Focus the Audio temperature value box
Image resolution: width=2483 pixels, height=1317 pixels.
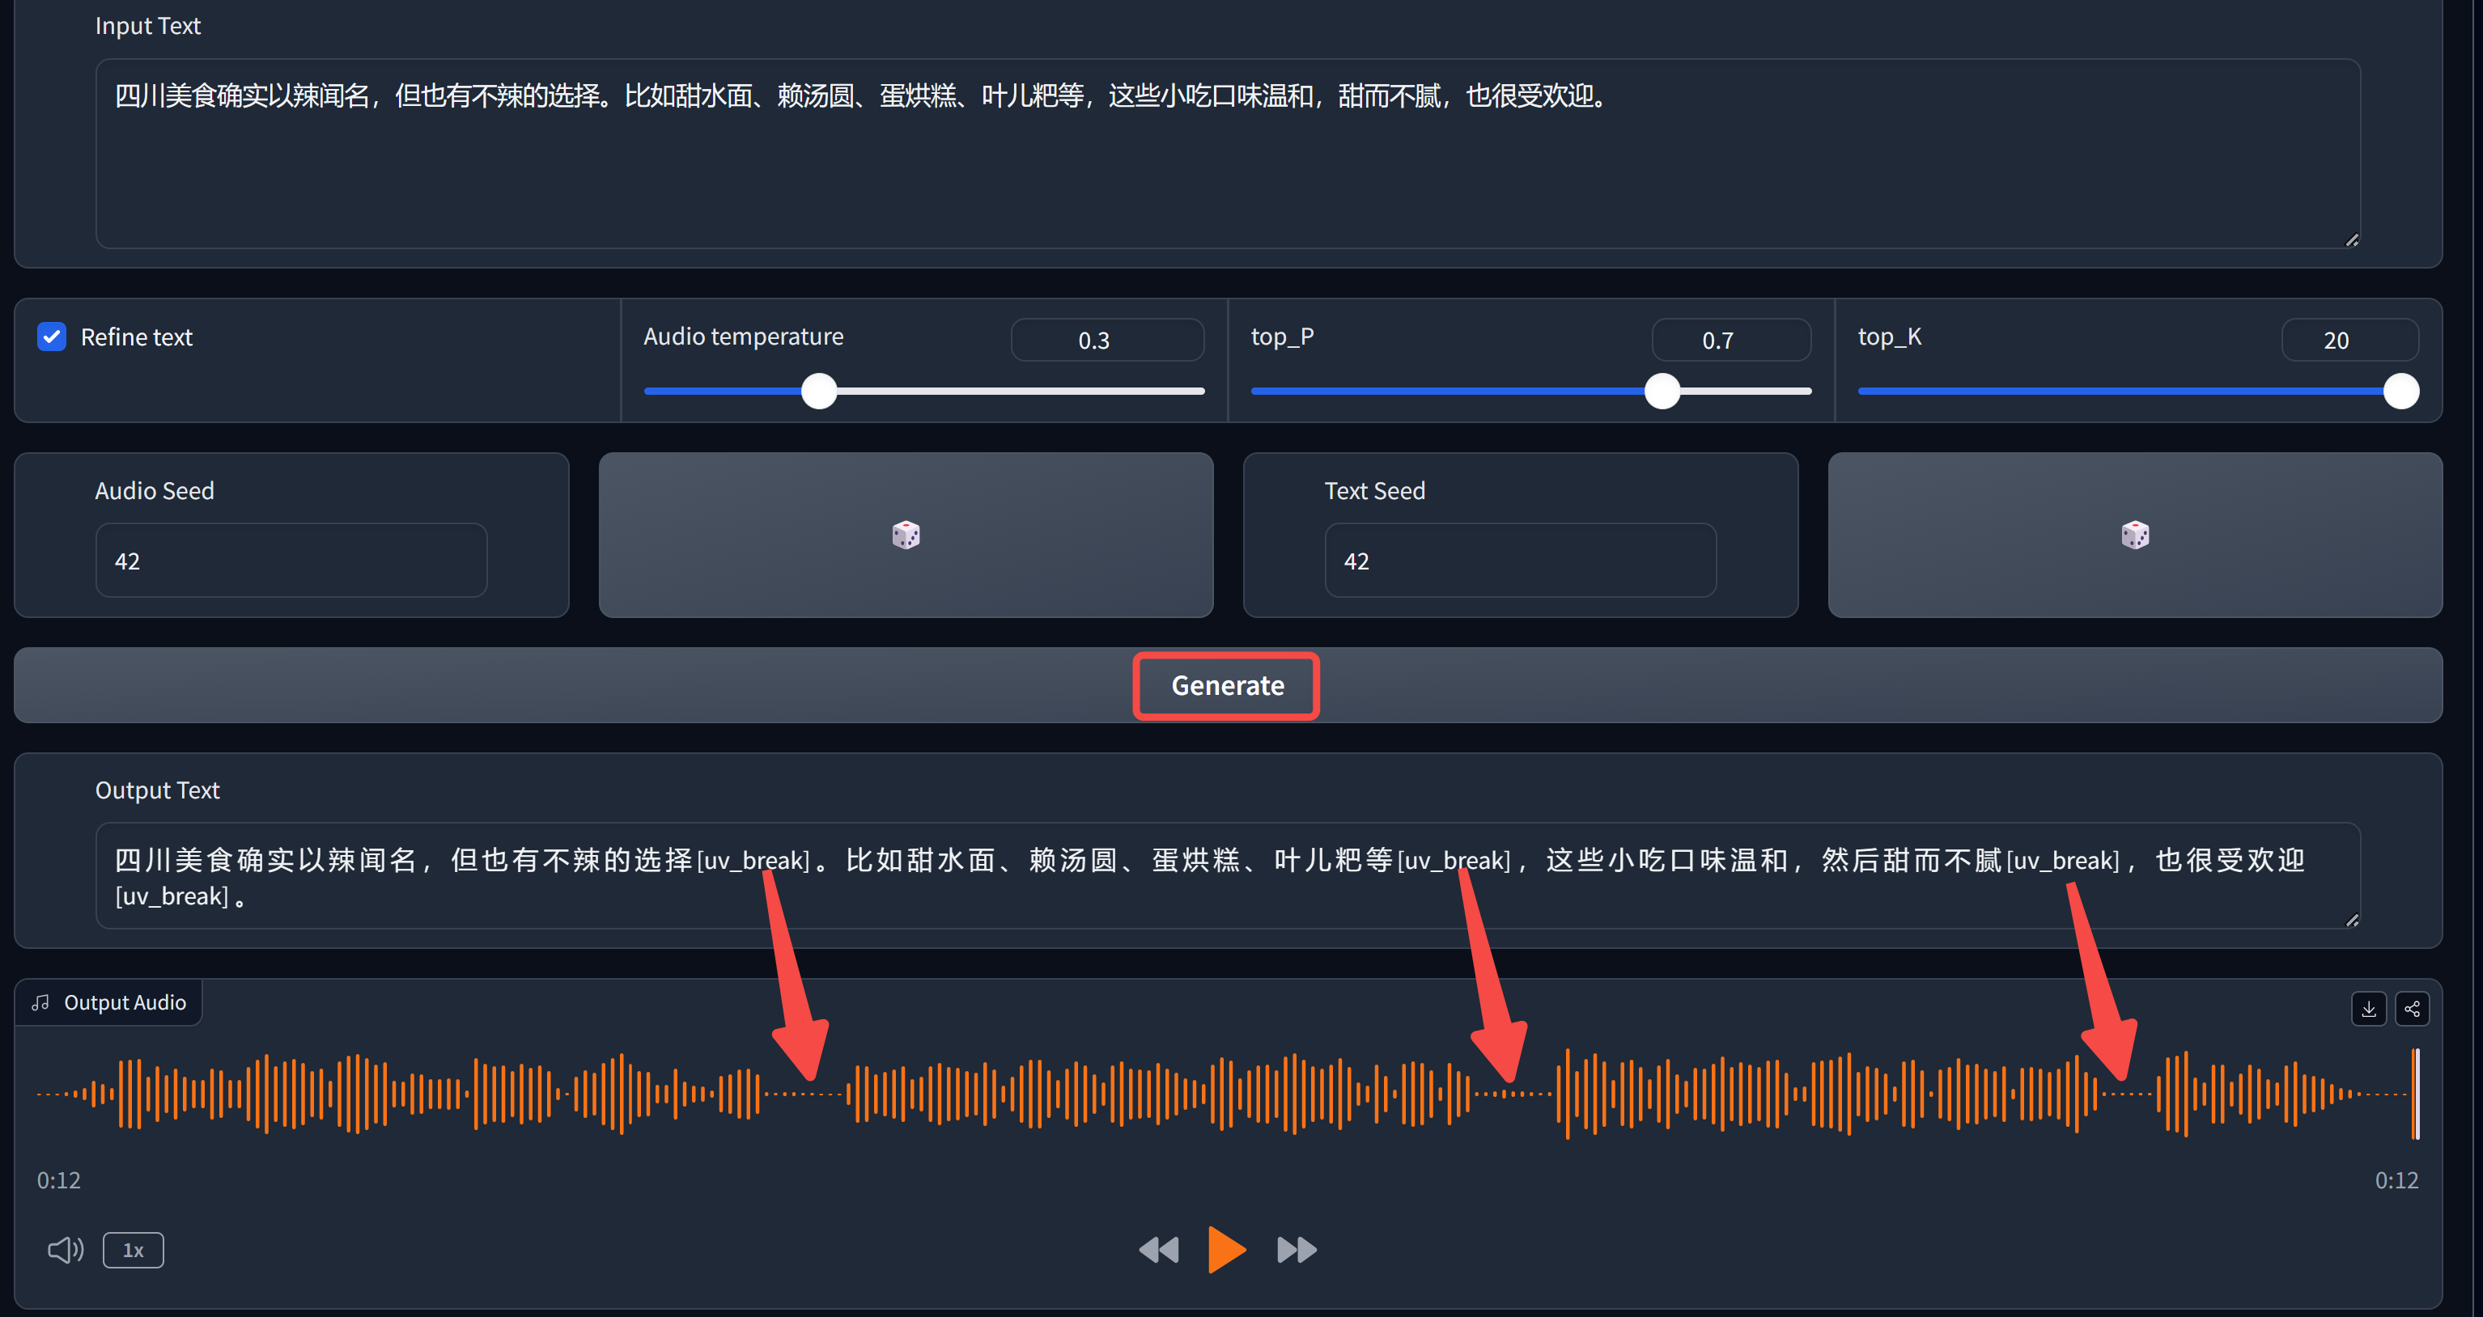click(1106, 340)
